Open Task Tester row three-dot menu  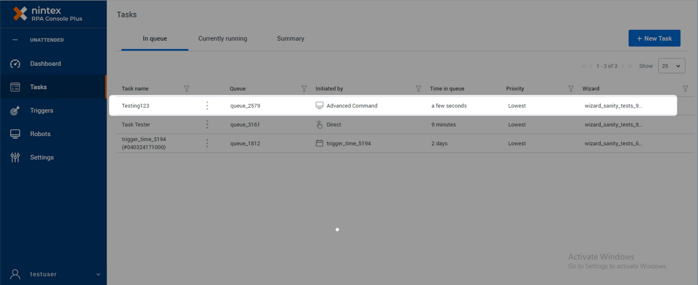click(207, 124)
